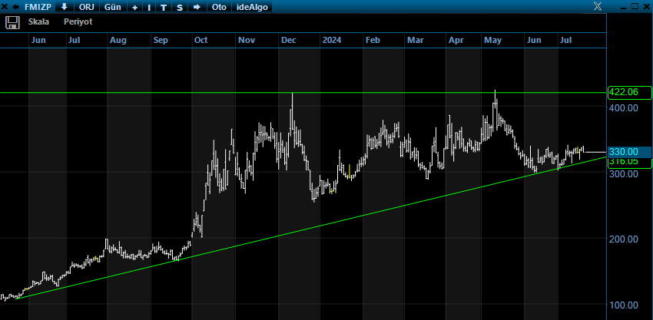This screenshot has height=320, width=653.
Task: Click the down arrow toolbar button
Action: coord(64,7)
